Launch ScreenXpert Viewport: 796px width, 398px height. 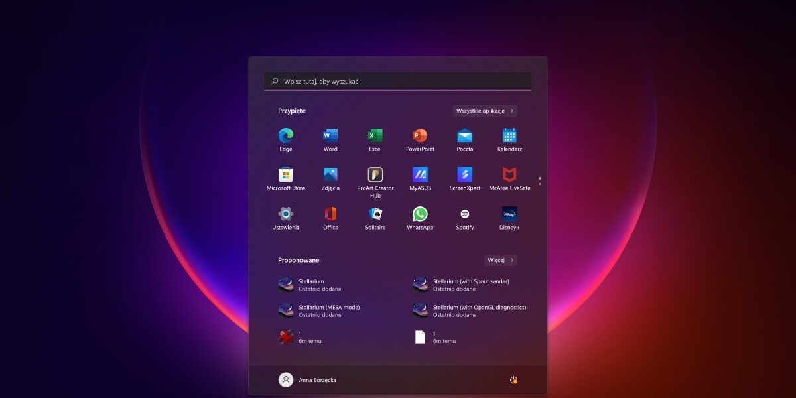click(464, 178)
